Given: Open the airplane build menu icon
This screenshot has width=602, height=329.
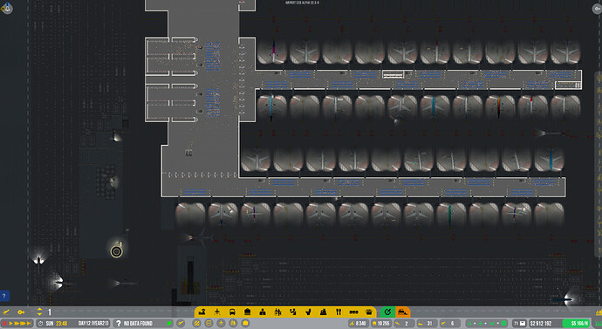Looking at the screenshot, I should pos(217,312).
